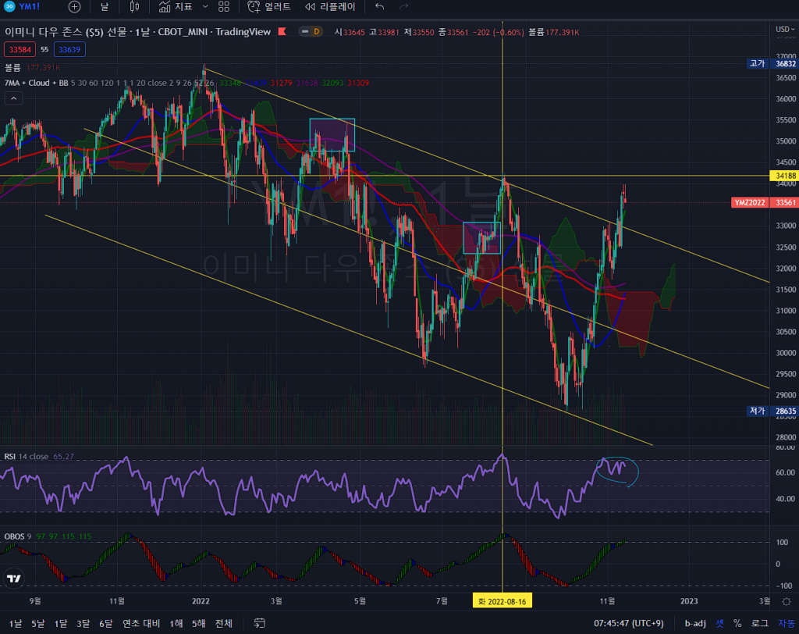Screen dimensions: 799x634
Task: Select the 1해 time range
Action: click(x=177, y=623)
